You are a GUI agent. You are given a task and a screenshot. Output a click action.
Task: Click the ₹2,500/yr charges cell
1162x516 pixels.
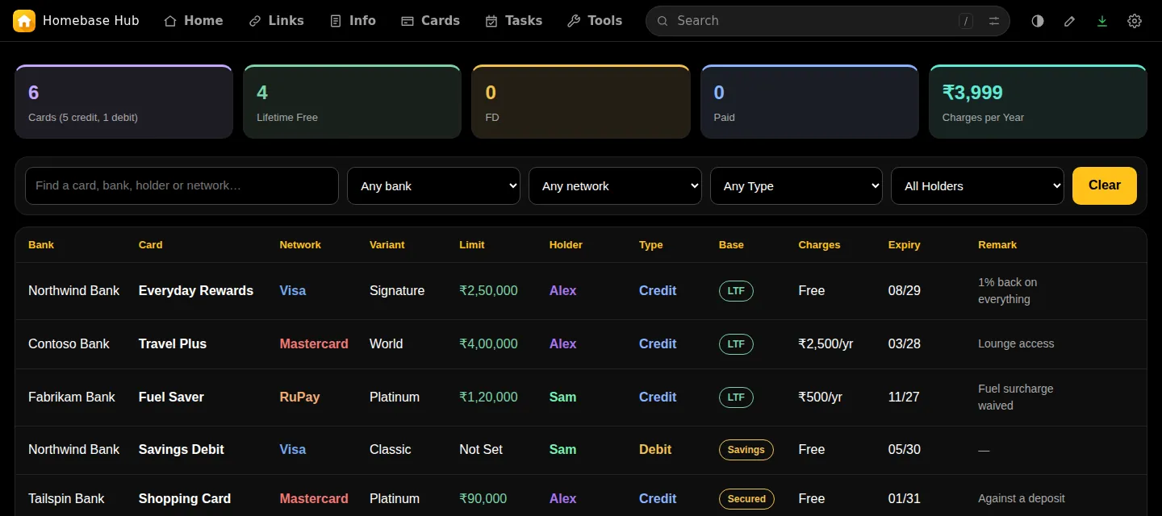click(826, 344)
